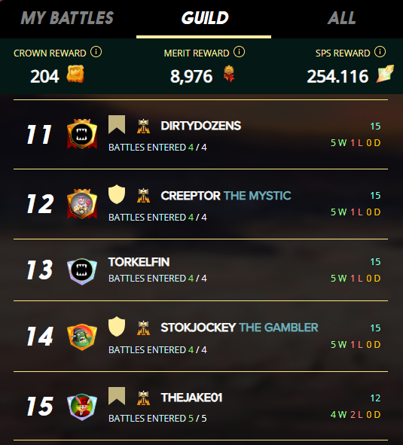Open the Crown Reward info icon
The width and height of the screenshot is (403, 445).
pos(96,52)
